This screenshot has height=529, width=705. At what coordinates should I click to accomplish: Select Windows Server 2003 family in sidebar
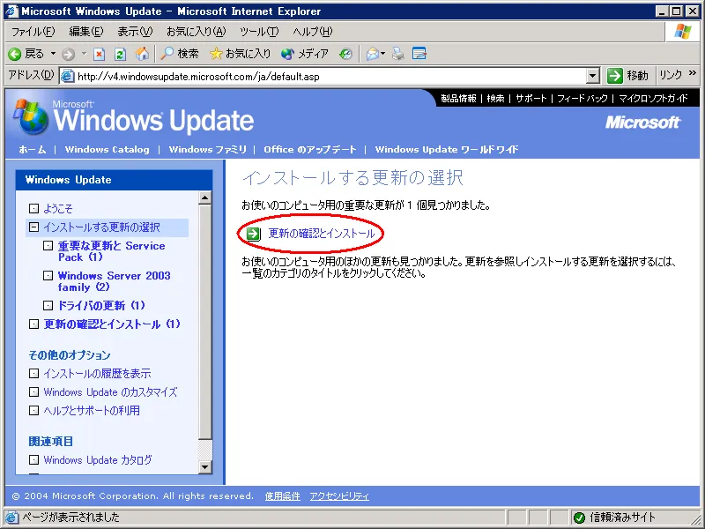(x=114, y=281)
